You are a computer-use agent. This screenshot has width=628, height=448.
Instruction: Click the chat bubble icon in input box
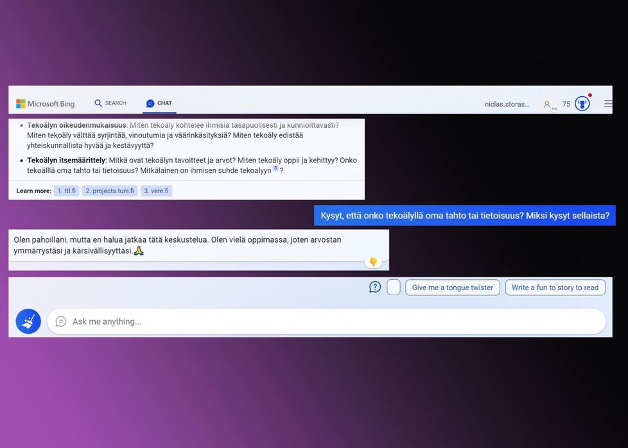(x=61, y=322)
